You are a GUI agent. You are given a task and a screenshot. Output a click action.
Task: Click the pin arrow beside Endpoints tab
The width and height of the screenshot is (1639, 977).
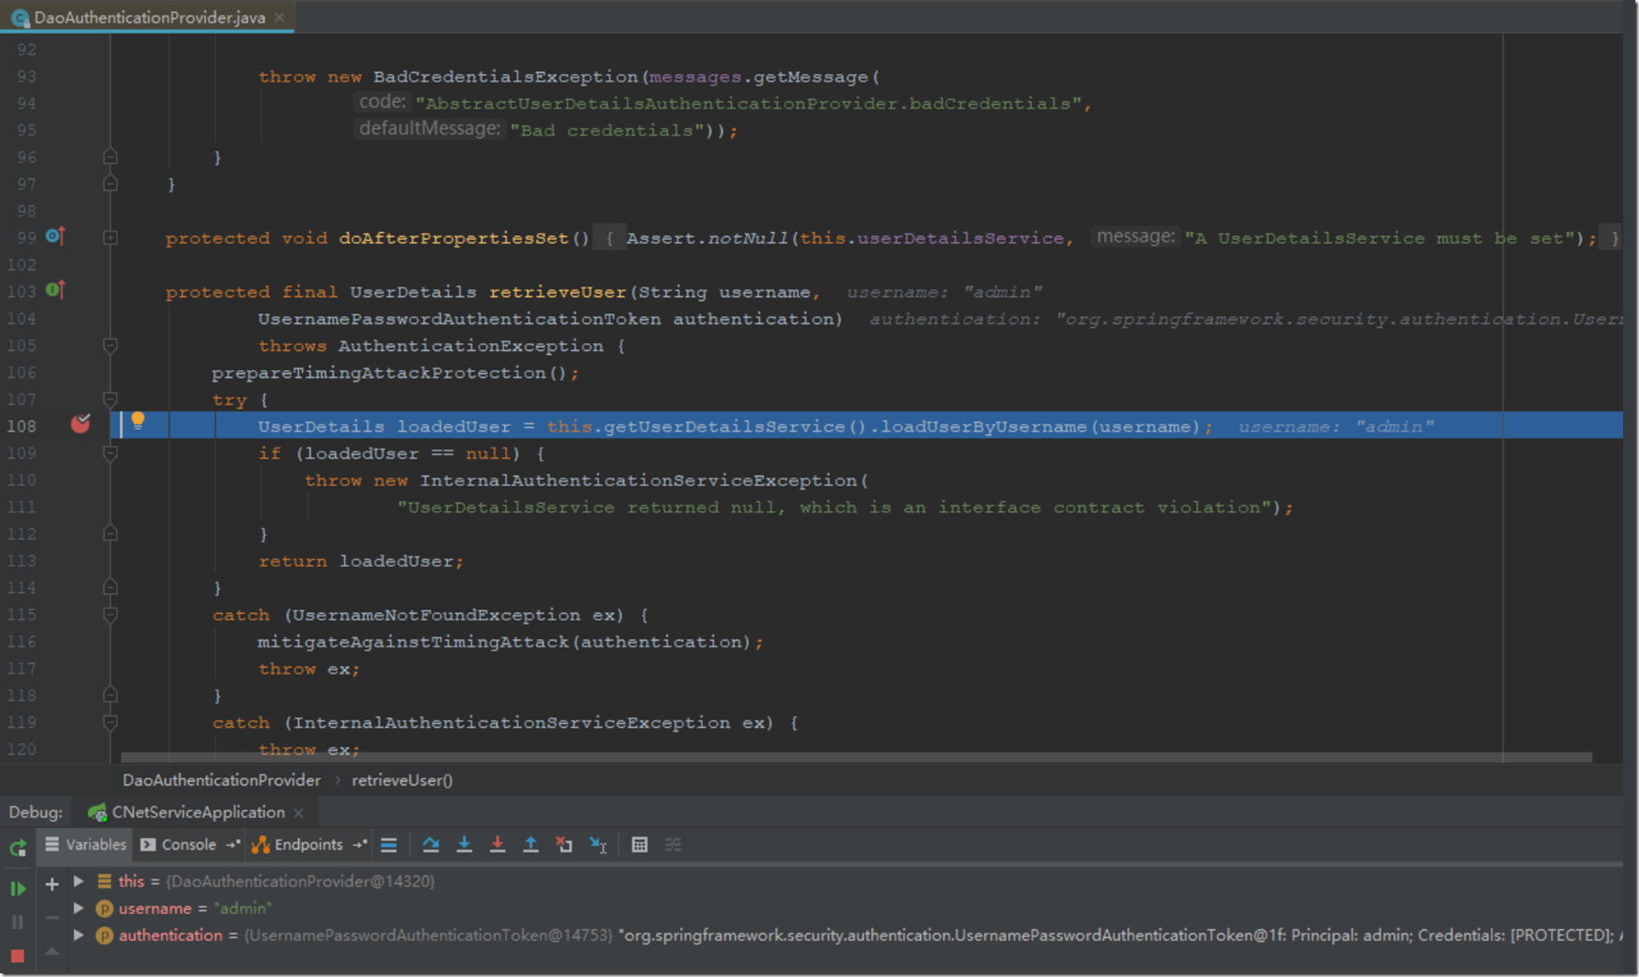360,845
